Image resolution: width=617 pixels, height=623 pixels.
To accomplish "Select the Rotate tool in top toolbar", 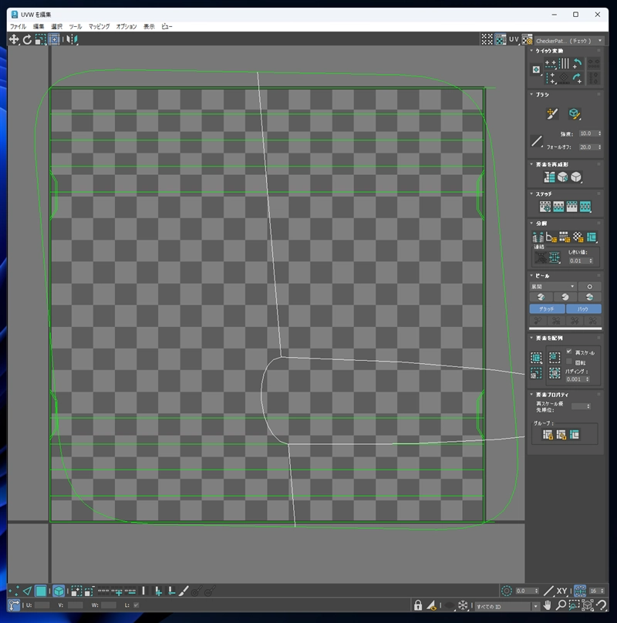I will click(x=27, y=39).
